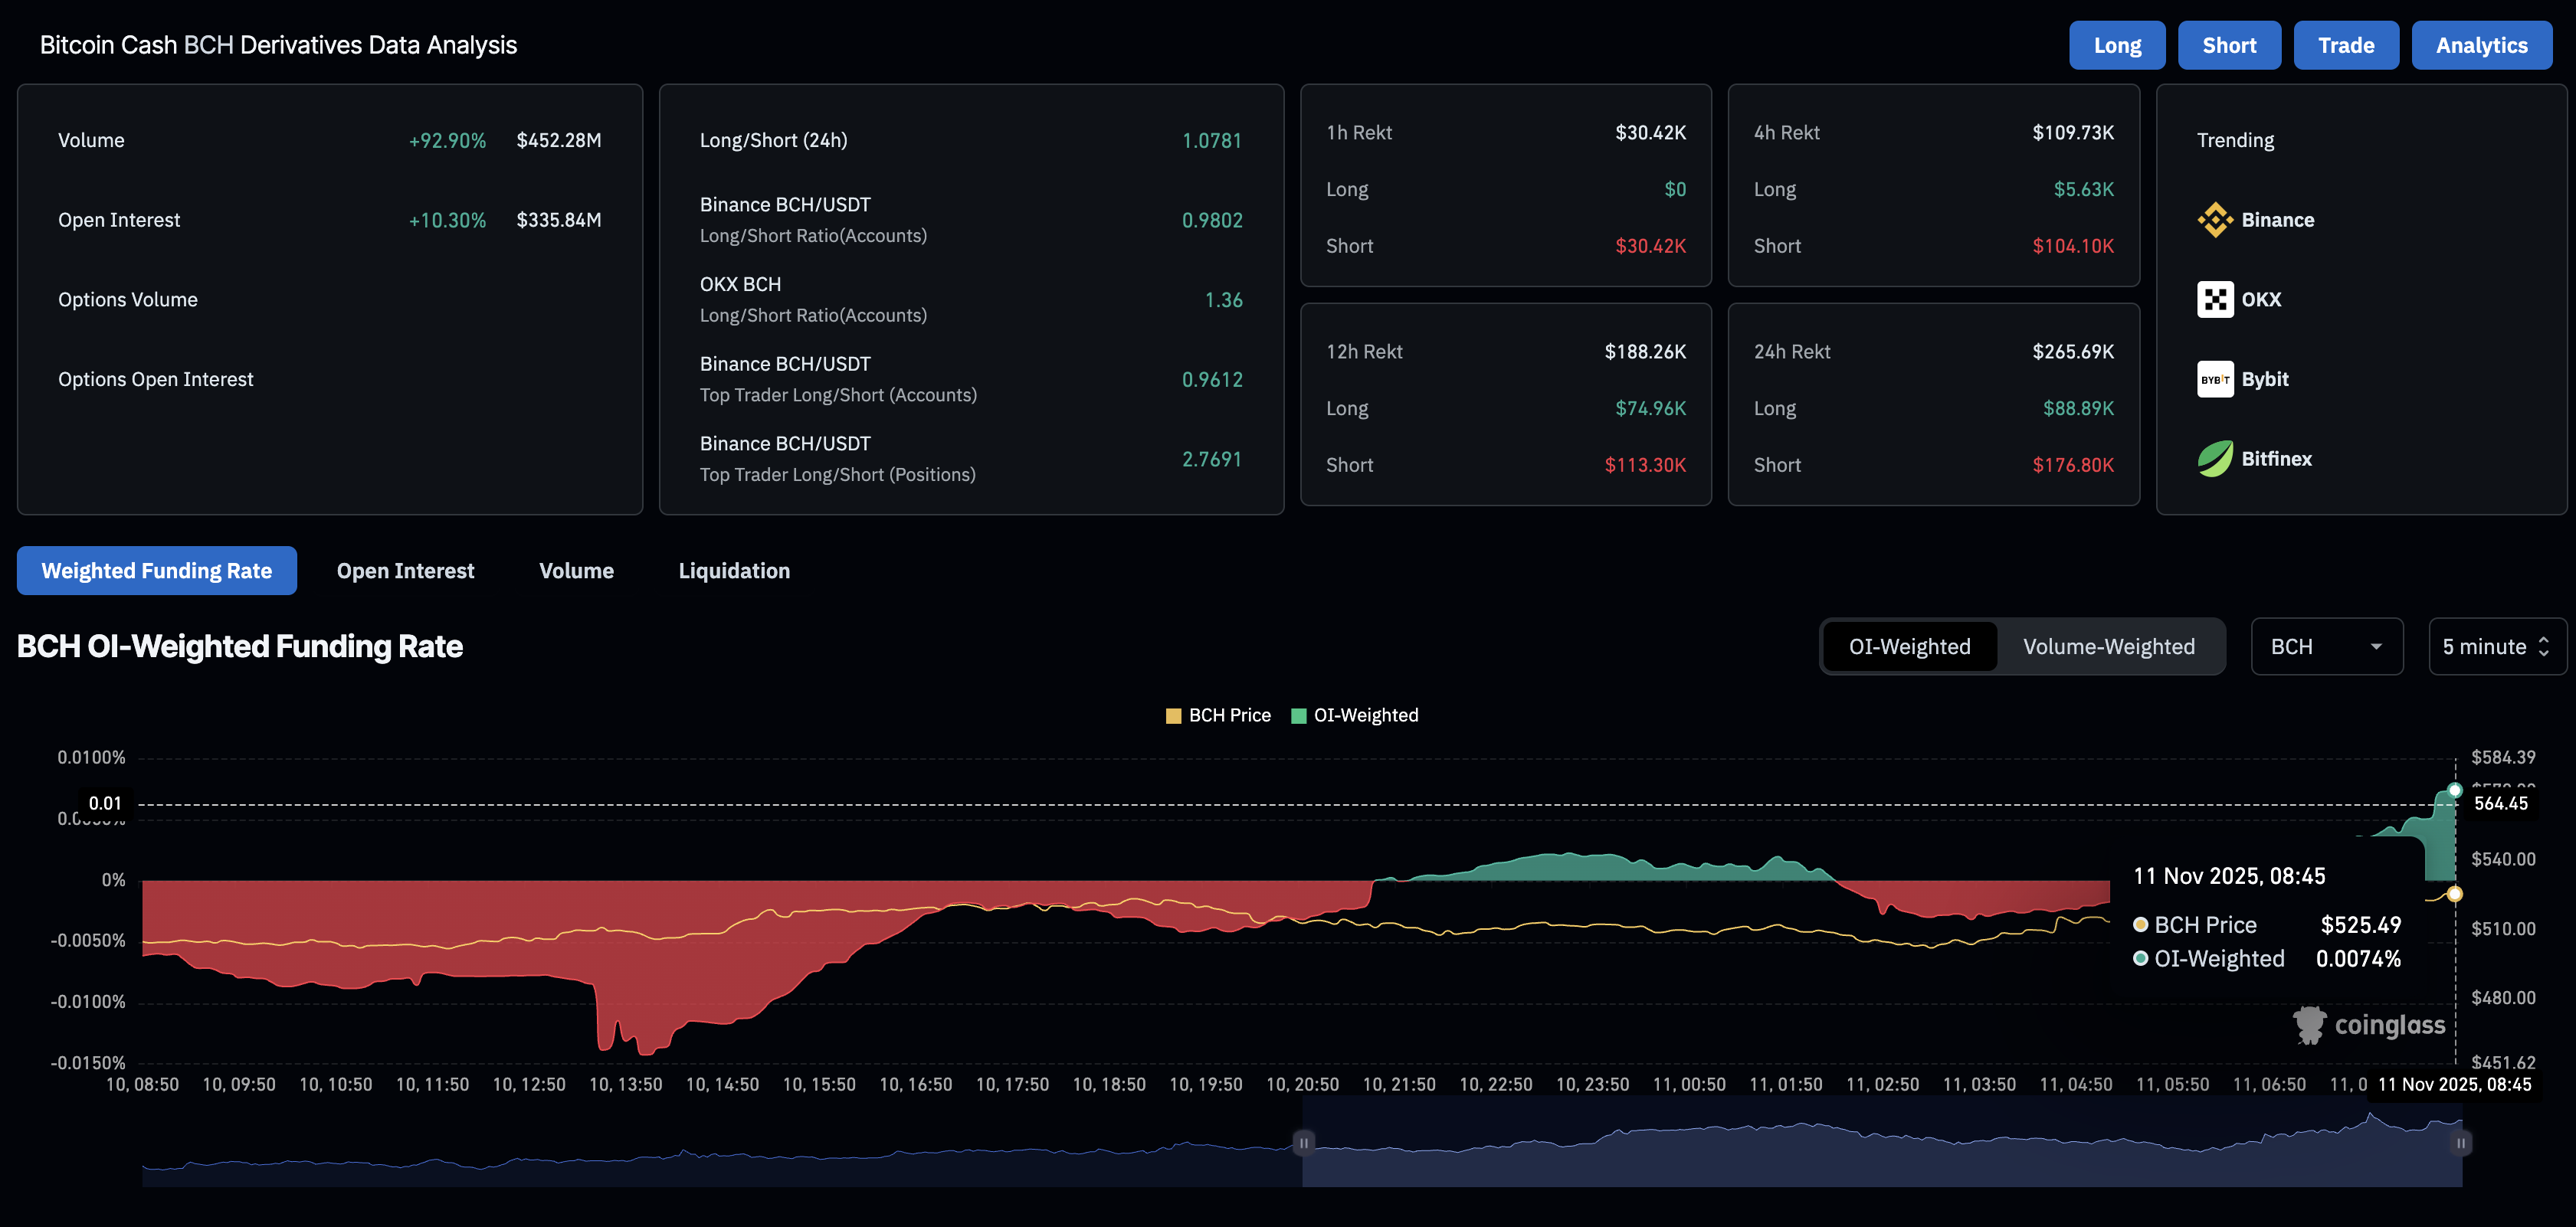Click the Long button at top right
The image size is (2576, 1227).
2117,45
